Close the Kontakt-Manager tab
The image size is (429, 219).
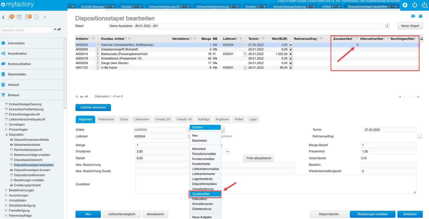(x=113, y=7)
